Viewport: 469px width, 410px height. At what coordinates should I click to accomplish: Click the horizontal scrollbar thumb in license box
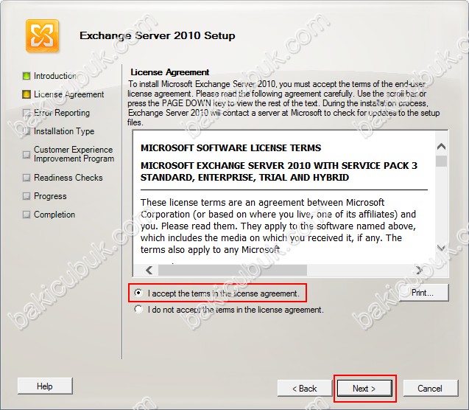[233, 270]
